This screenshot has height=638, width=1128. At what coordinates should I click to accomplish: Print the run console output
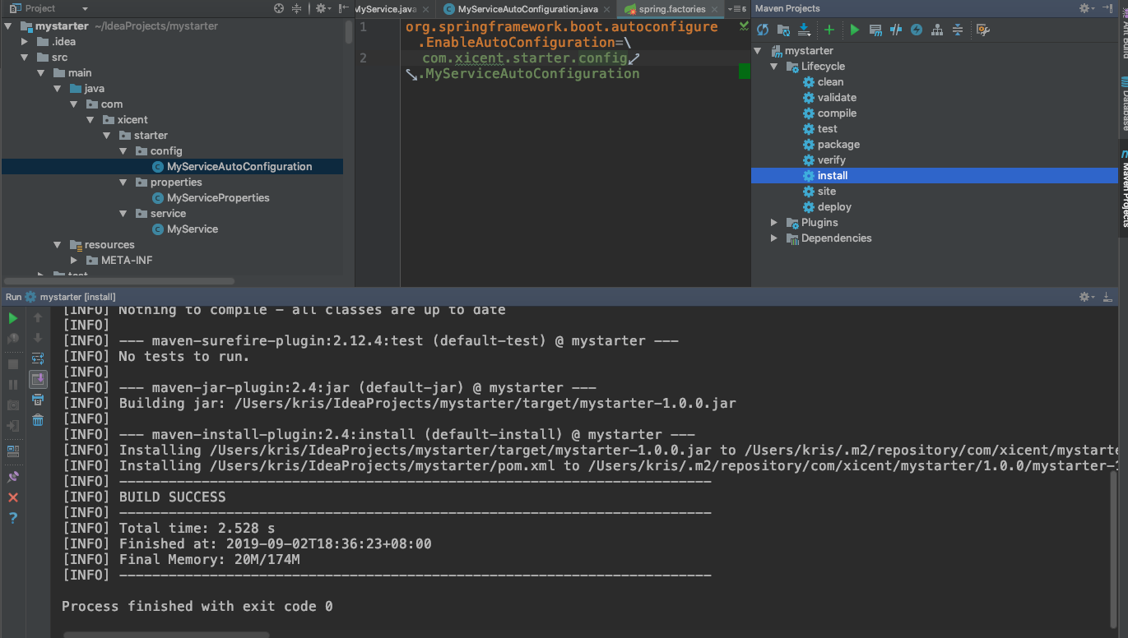[38, 400]
